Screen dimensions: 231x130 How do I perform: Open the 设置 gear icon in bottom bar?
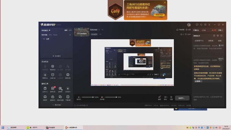pos(171,97)
